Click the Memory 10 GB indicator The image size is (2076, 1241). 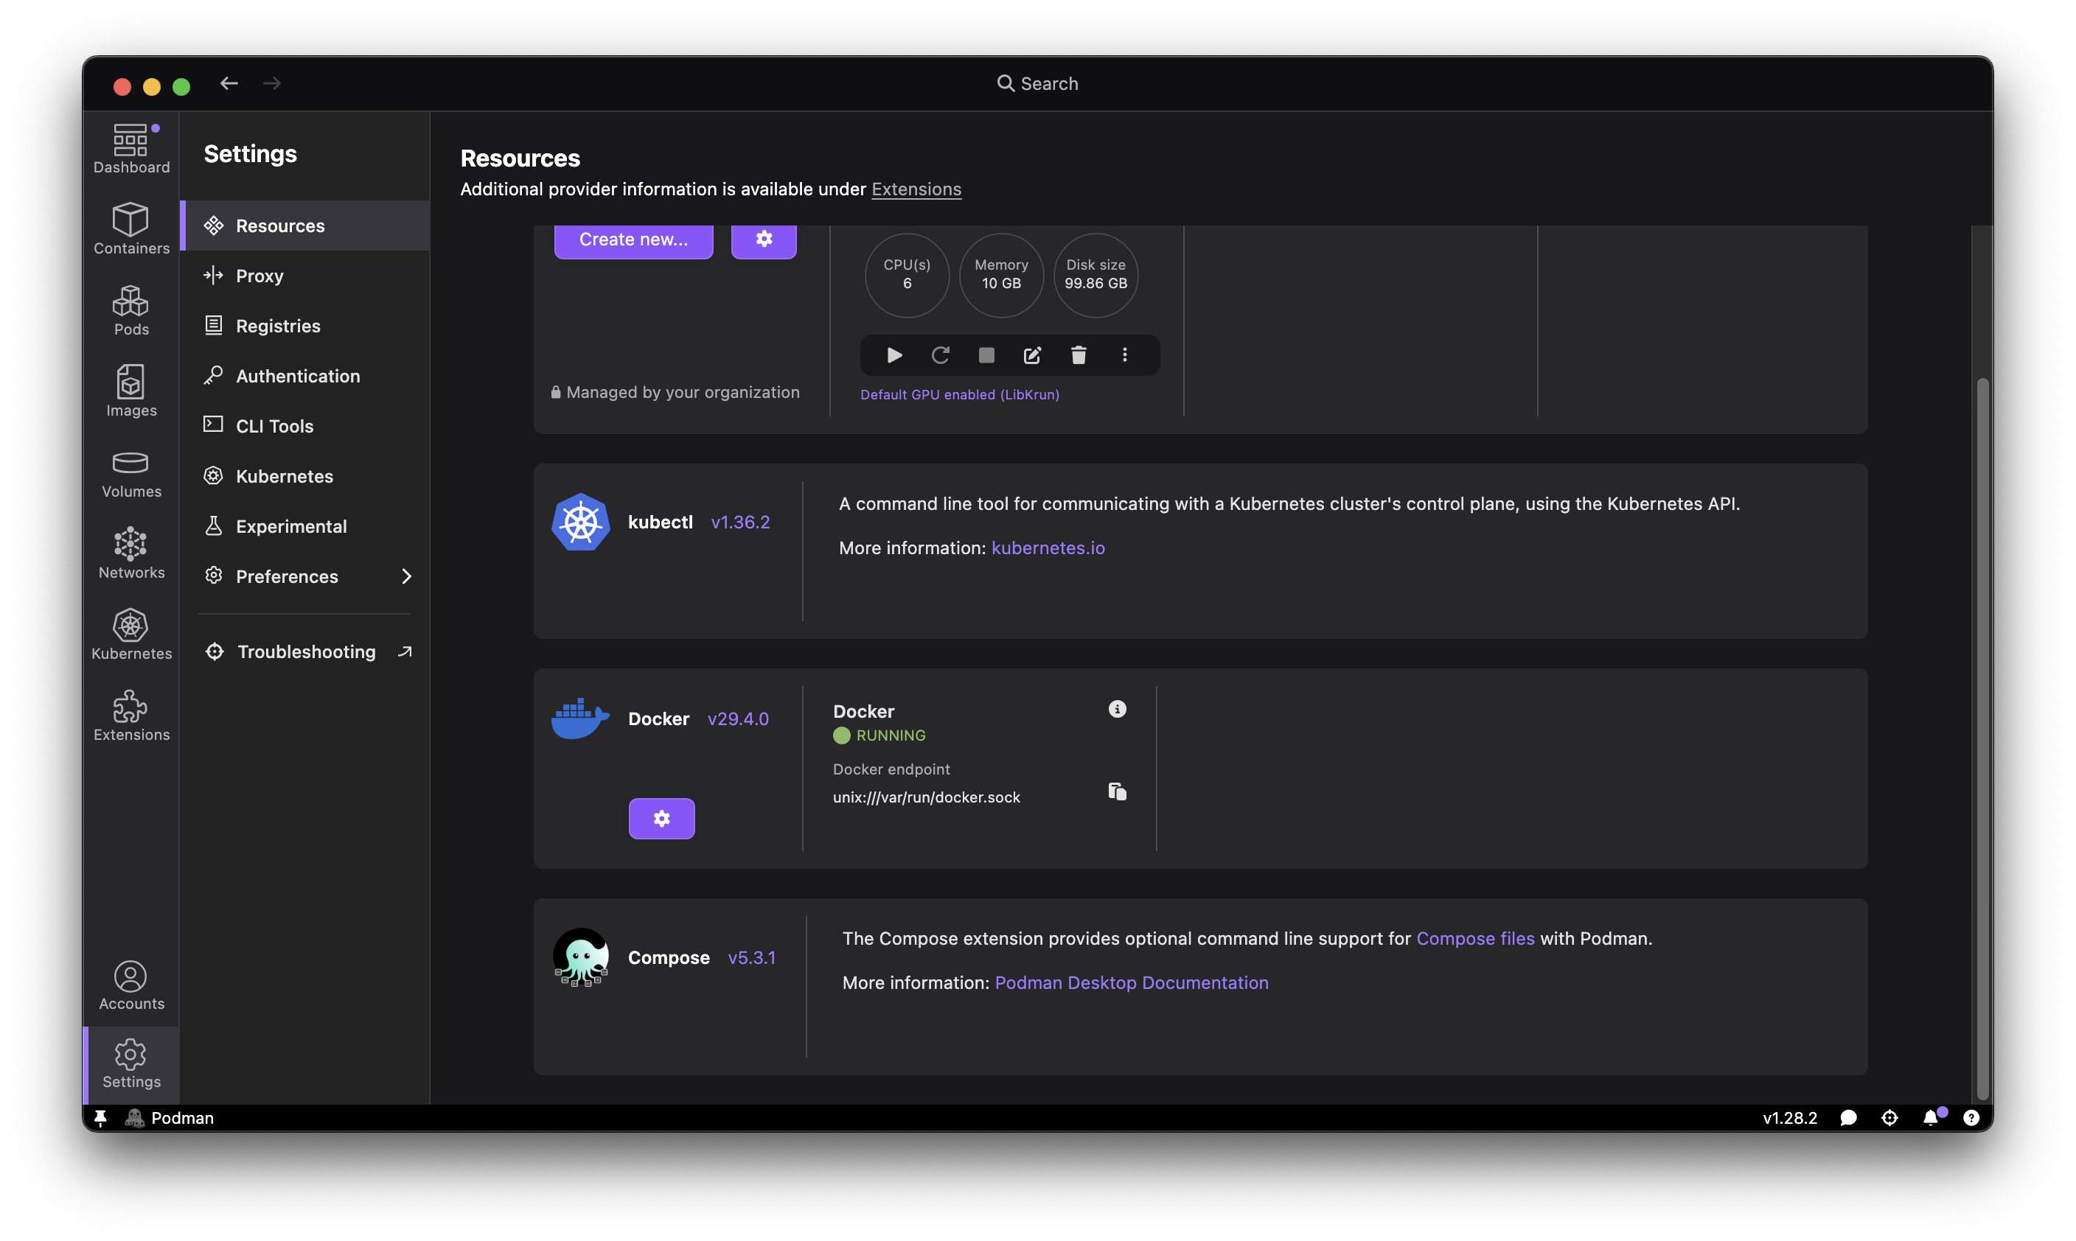coord(1001,274)
